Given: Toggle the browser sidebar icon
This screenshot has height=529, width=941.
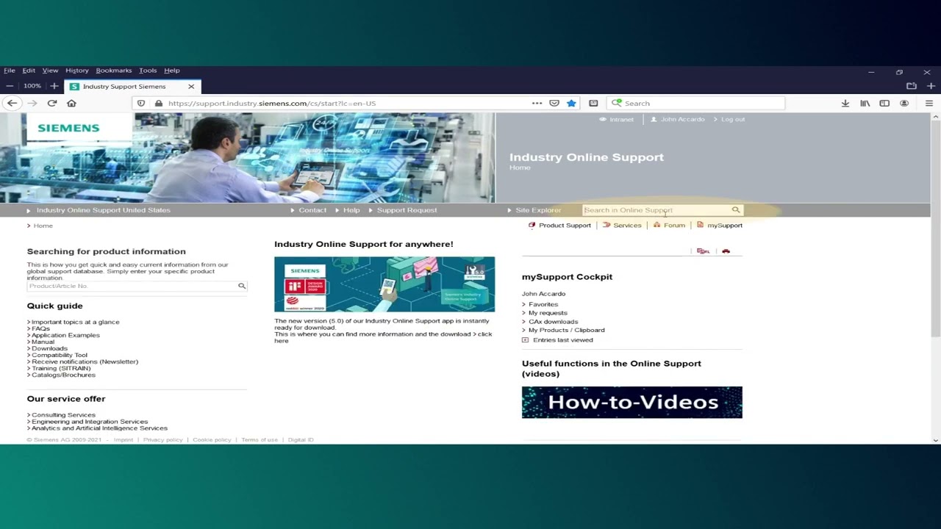Looking at the screenshot, I should tap(884, 104).
